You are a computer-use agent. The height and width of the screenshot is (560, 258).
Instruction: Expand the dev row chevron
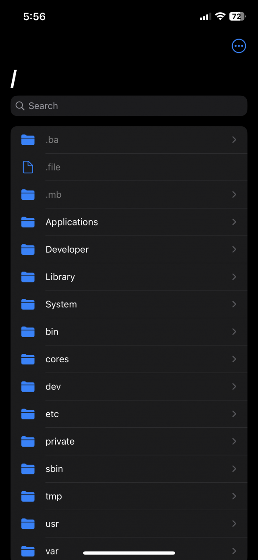click(x=234, y=387)
